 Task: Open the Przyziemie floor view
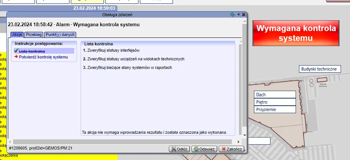click(275, 109)
